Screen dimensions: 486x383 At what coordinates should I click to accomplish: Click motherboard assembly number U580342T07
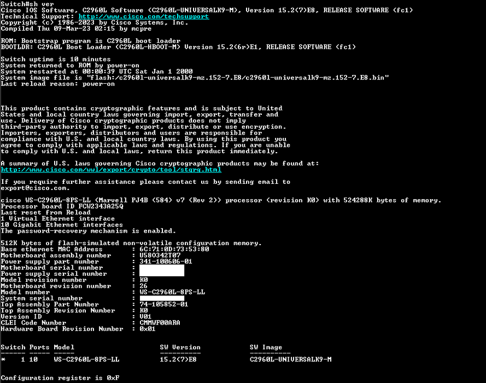coord(160,255)
